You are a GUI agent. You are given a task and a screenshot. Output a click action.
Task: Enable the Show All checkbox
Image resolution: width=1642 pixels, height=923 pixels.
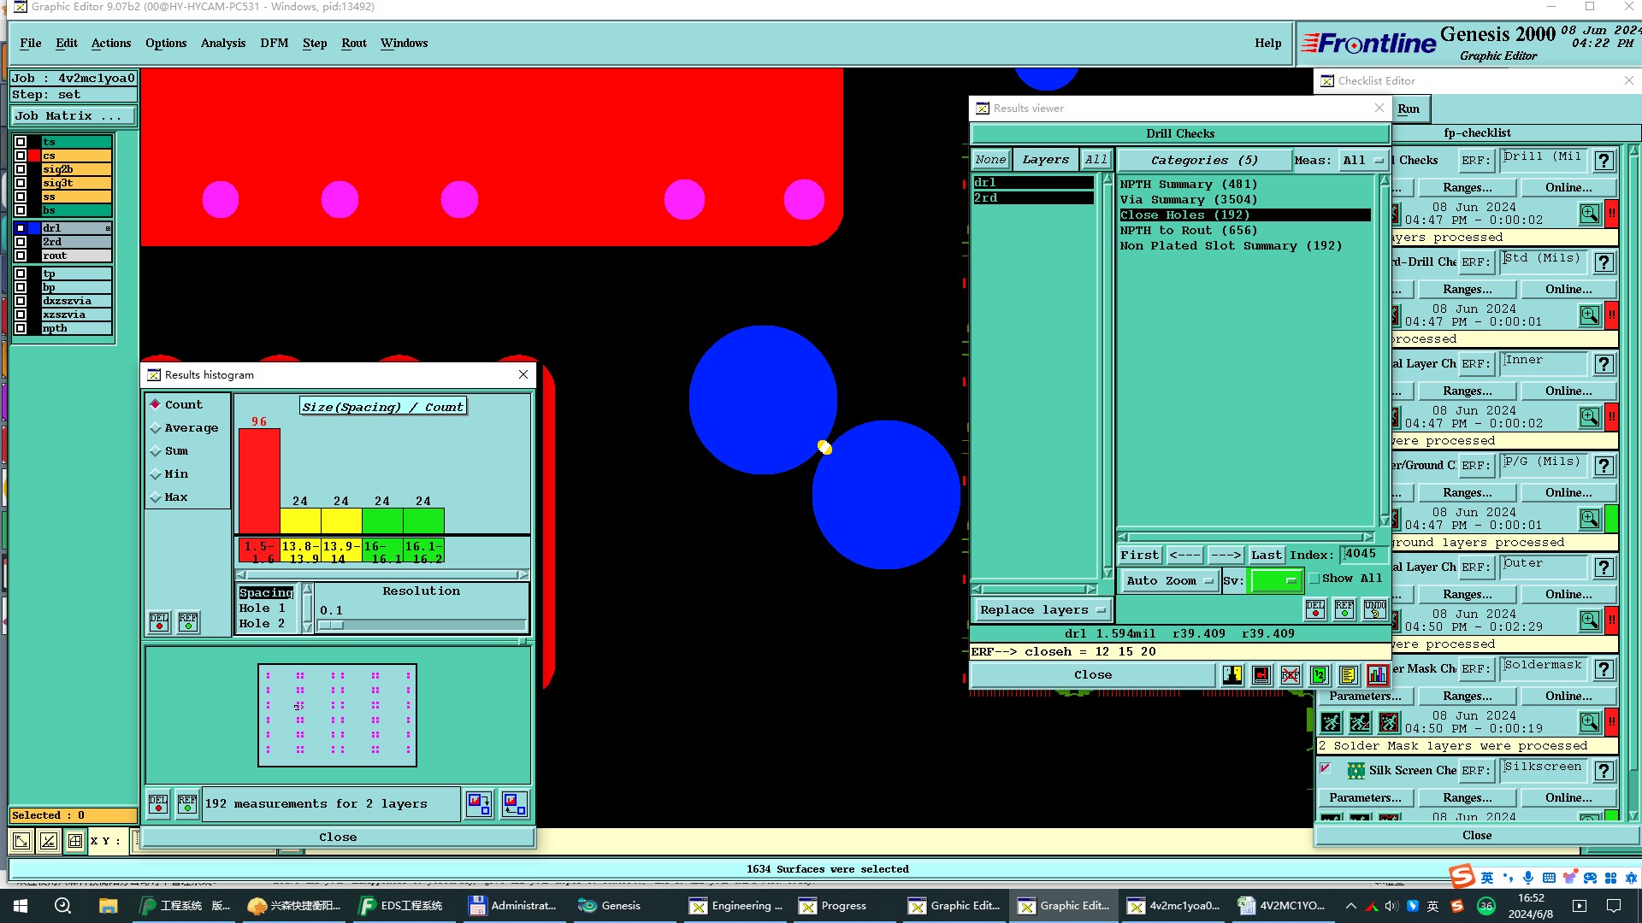coord(1314,579)
